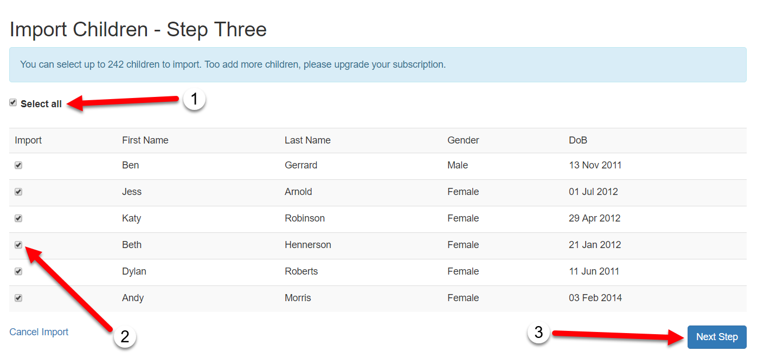Click the First Name column header
This screenshot has width=757, height=358.
(x=145, y=140)
